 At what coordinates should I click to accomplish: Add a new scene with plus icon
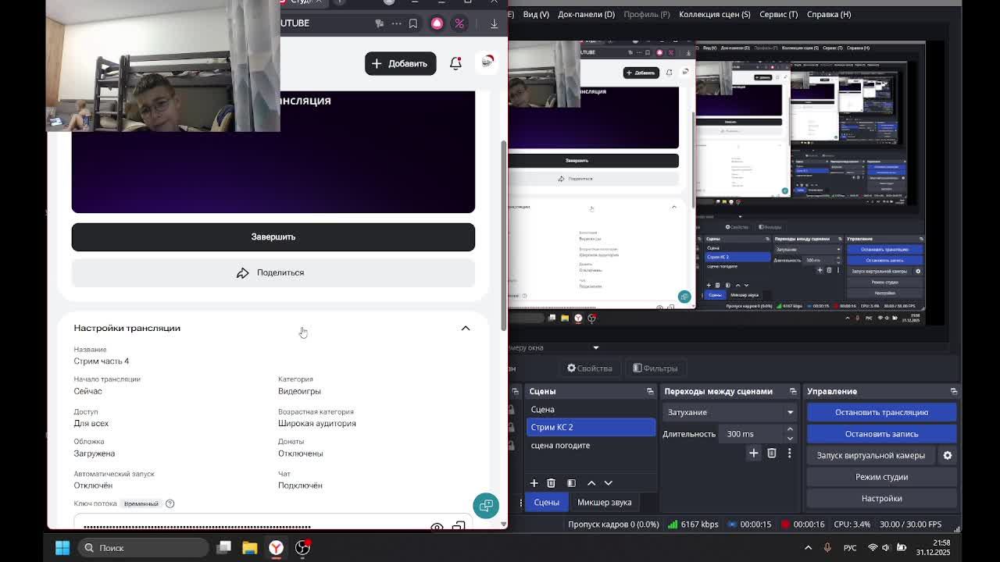click(534, 483)
